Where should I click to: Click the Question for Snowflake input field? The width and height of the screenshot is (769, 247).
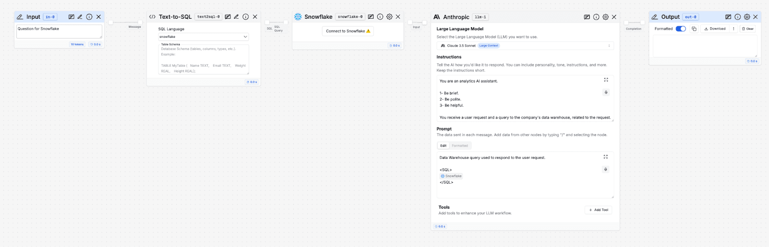(x=59, y=32)
